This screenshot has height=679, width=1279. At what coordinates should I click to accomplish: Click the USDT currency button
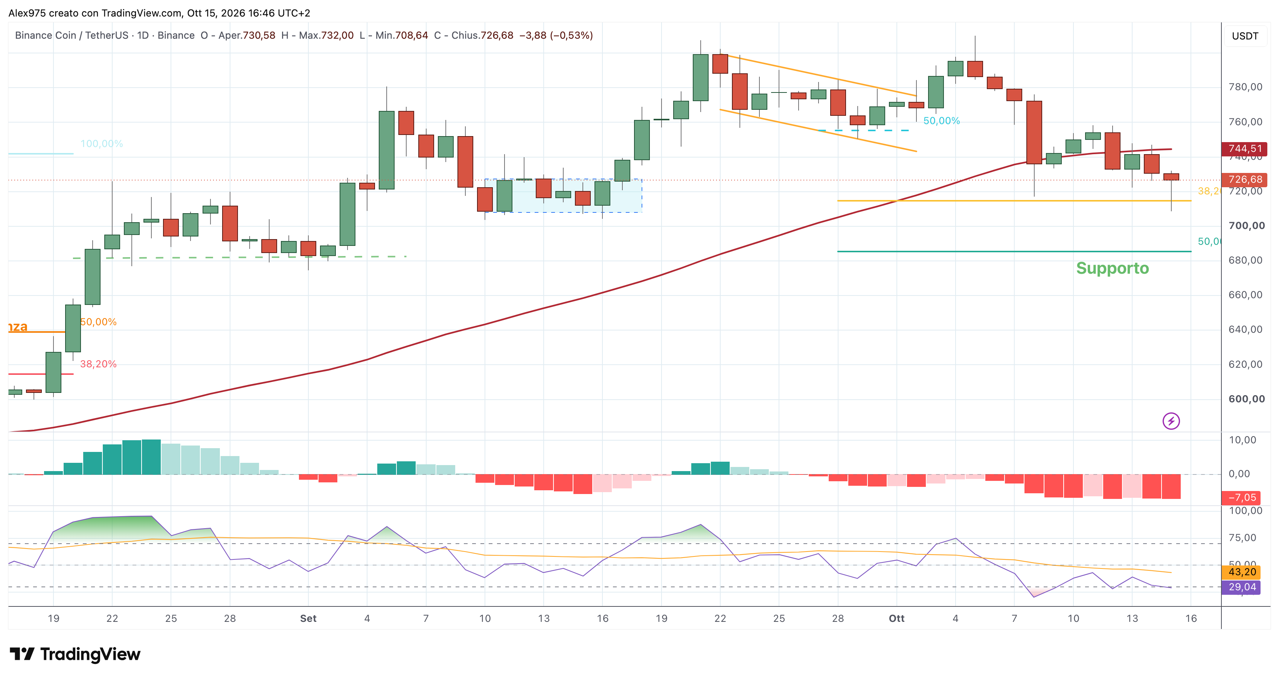1245,36
